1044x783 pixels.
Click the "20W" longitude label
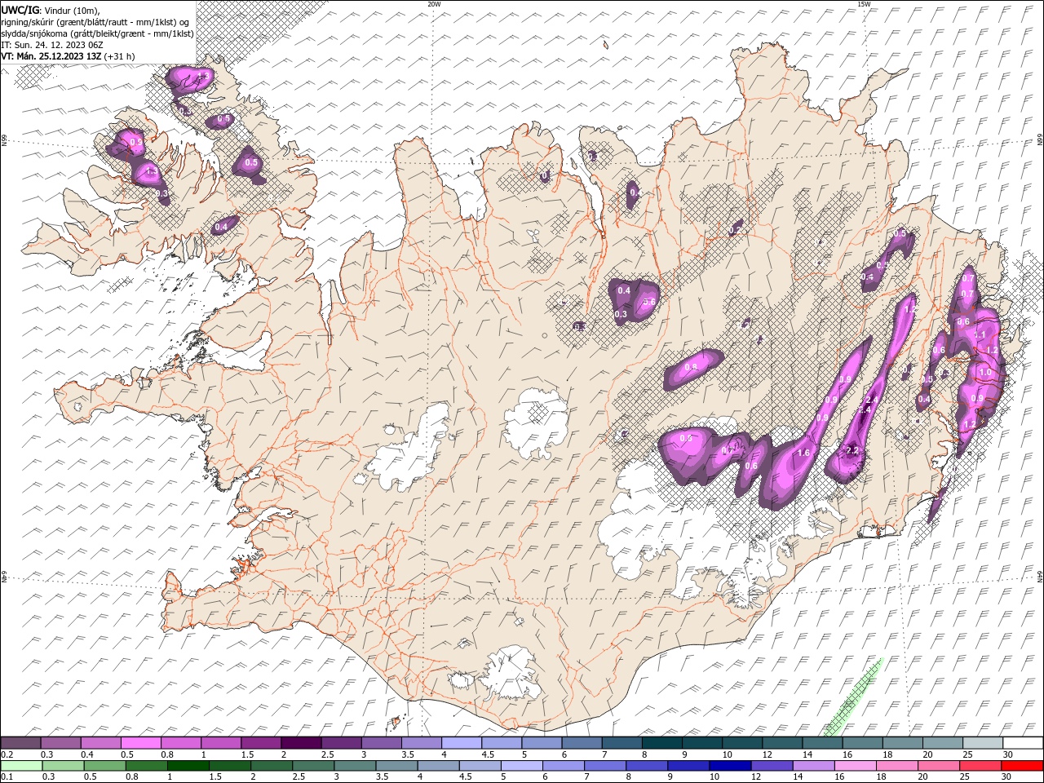(434, 4)
